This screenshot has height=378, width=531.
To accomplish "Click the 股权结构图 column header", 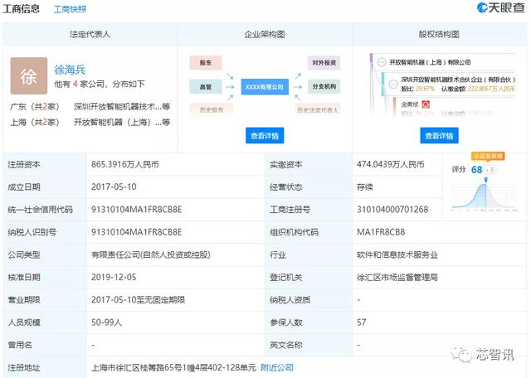I will 439,34.
